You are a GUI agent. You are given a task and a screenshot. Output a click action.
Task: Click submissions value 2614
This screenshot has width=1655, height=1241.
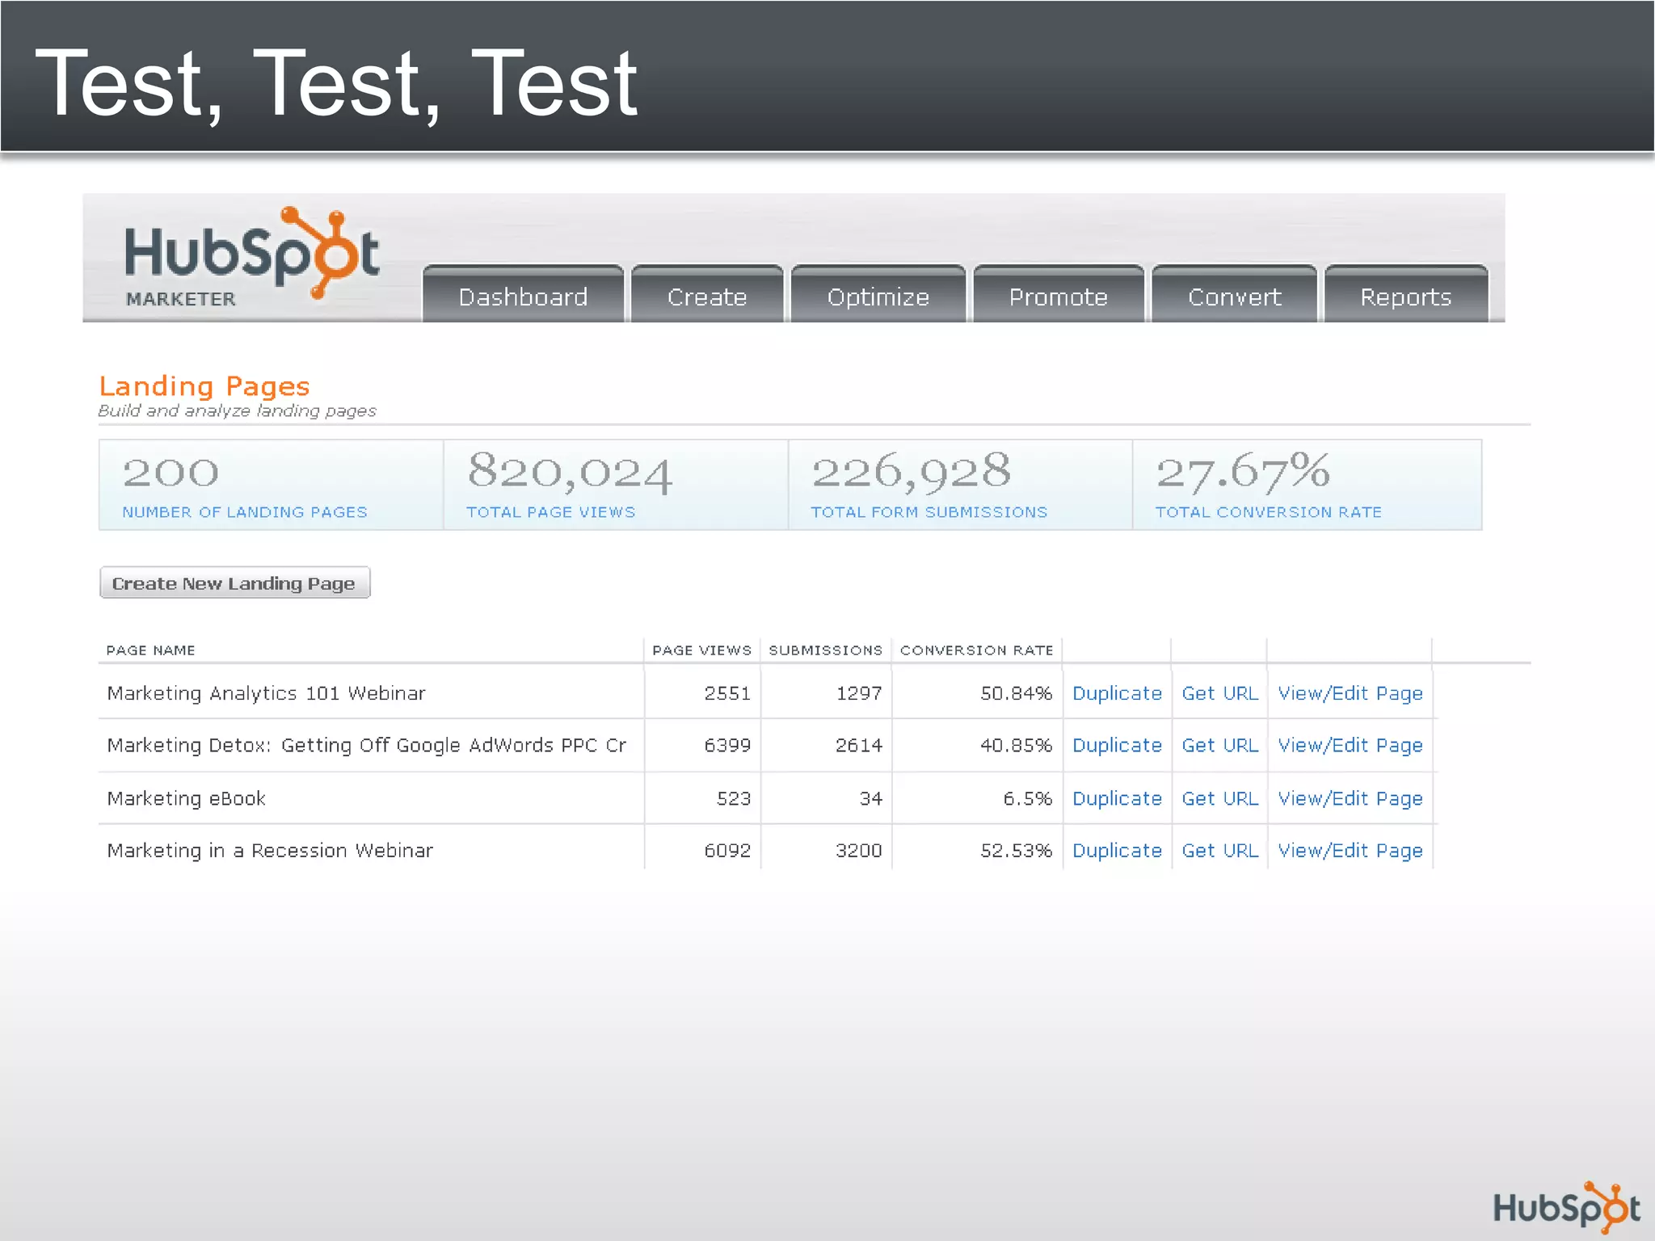[859, 745]
